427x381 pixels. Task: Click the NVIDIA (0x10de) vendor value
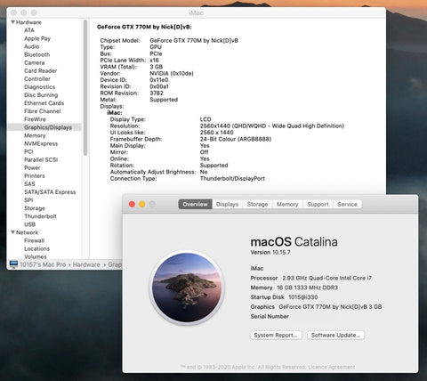pyautogui.click(x=172, y=73)
